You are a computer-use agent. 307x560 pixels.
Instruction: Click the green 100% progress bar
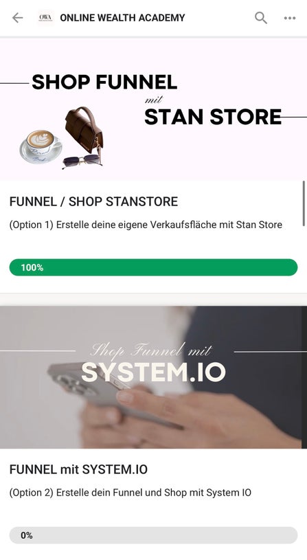(154, 267)
